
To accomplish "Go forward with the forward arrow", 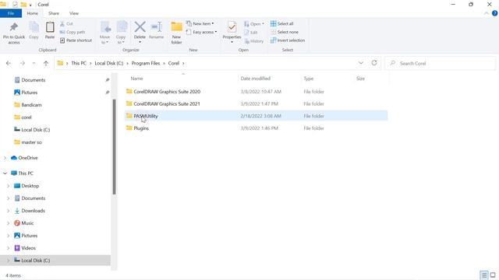I will point(23,63).
